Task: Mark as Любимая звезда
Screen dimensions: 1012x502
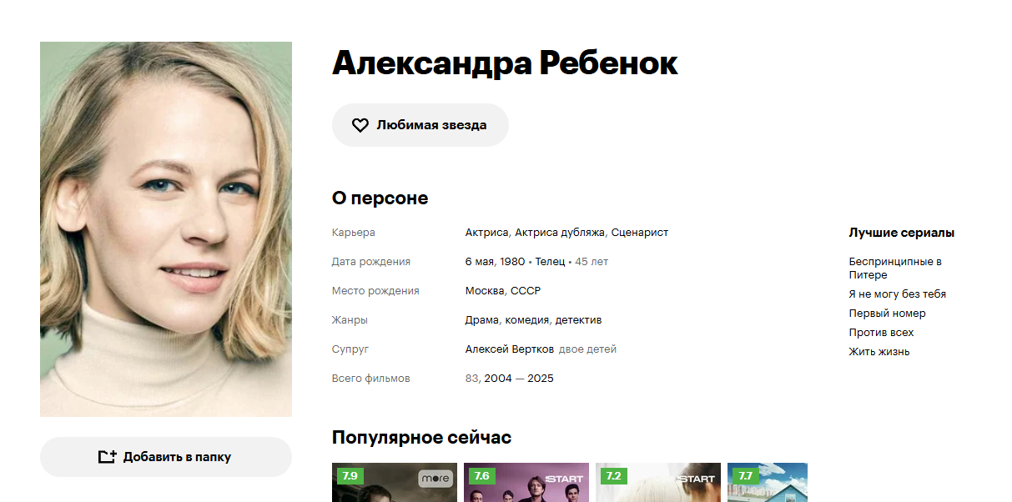Action: 420,125
